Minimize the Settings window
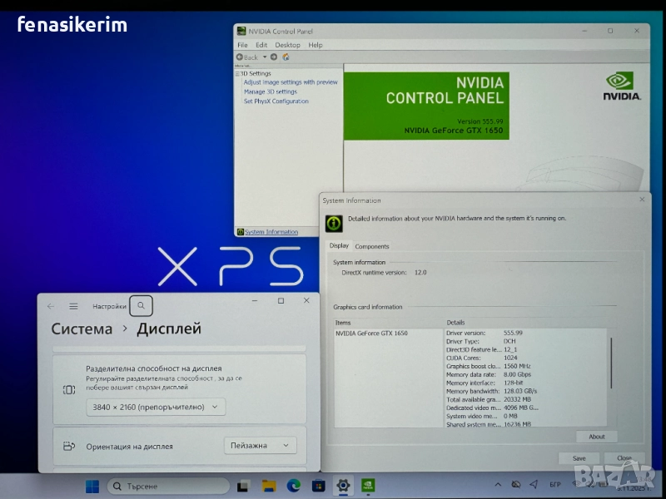666x499 pixels. tap(255, 301)
